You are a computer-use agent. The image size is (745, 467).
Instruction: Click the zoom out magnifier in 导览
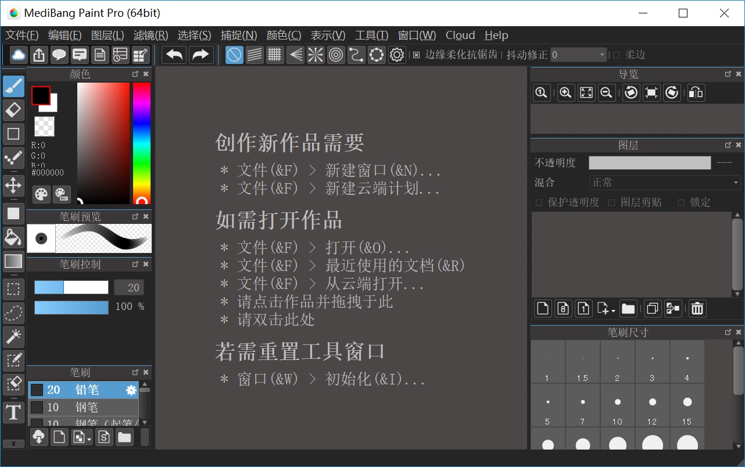tap(607, 92)
